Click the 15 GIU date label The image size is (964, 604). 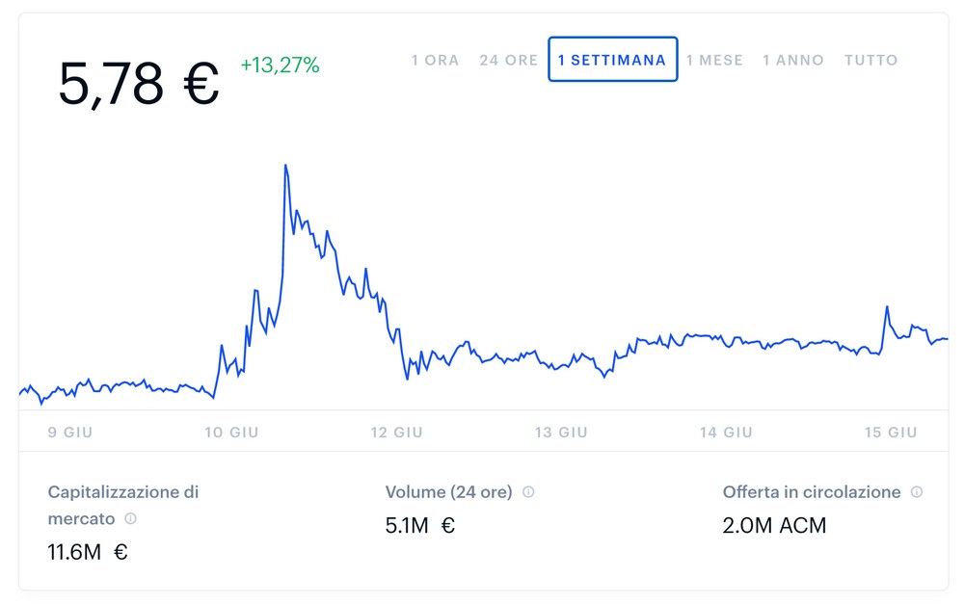891,433
